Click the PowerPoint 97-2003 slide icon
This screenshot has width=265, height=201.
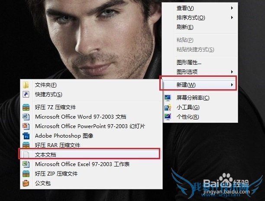point(26,126)
